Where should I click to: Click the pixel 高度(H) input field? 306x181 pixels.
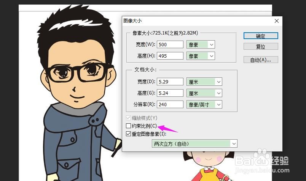[x=170, y=56]
